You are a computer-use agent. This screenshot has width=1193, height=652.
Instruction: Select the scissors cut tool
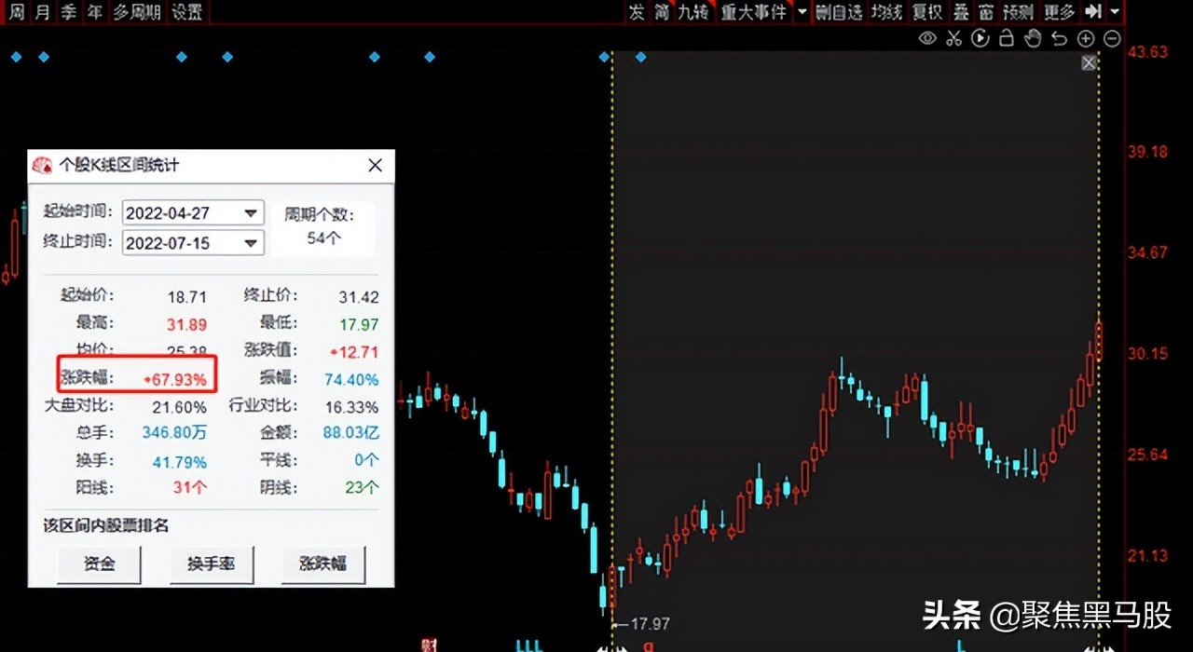[953, 37]
